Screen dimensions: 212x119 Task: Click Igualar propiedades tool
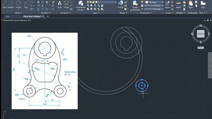pyautogui.click(x=135, y=6)
